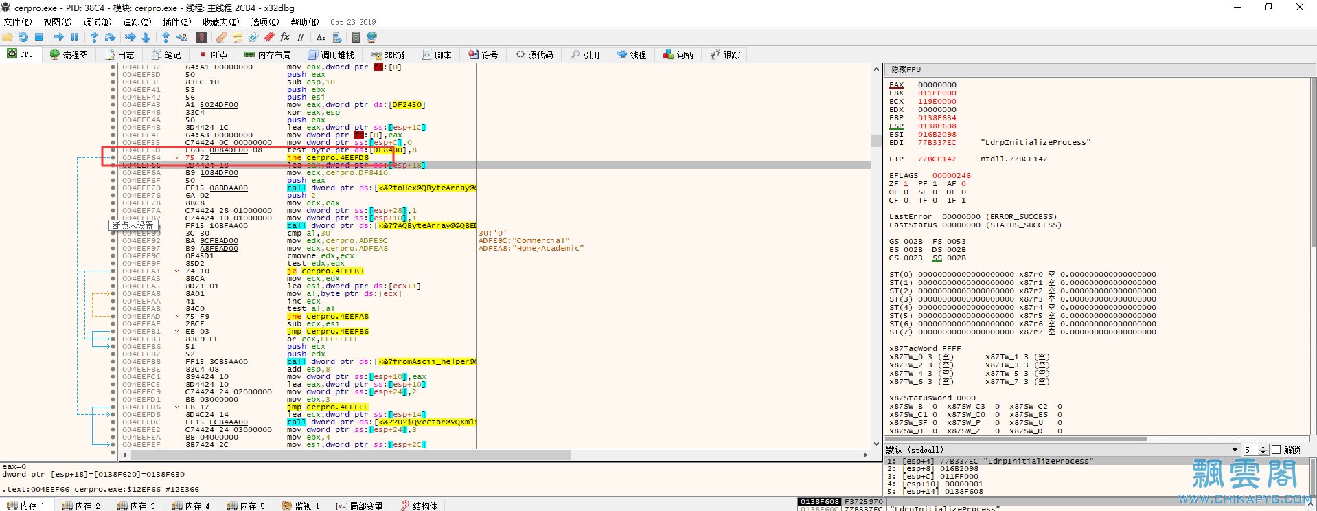Open comments with the speech bubble icon

coord(238,37)
